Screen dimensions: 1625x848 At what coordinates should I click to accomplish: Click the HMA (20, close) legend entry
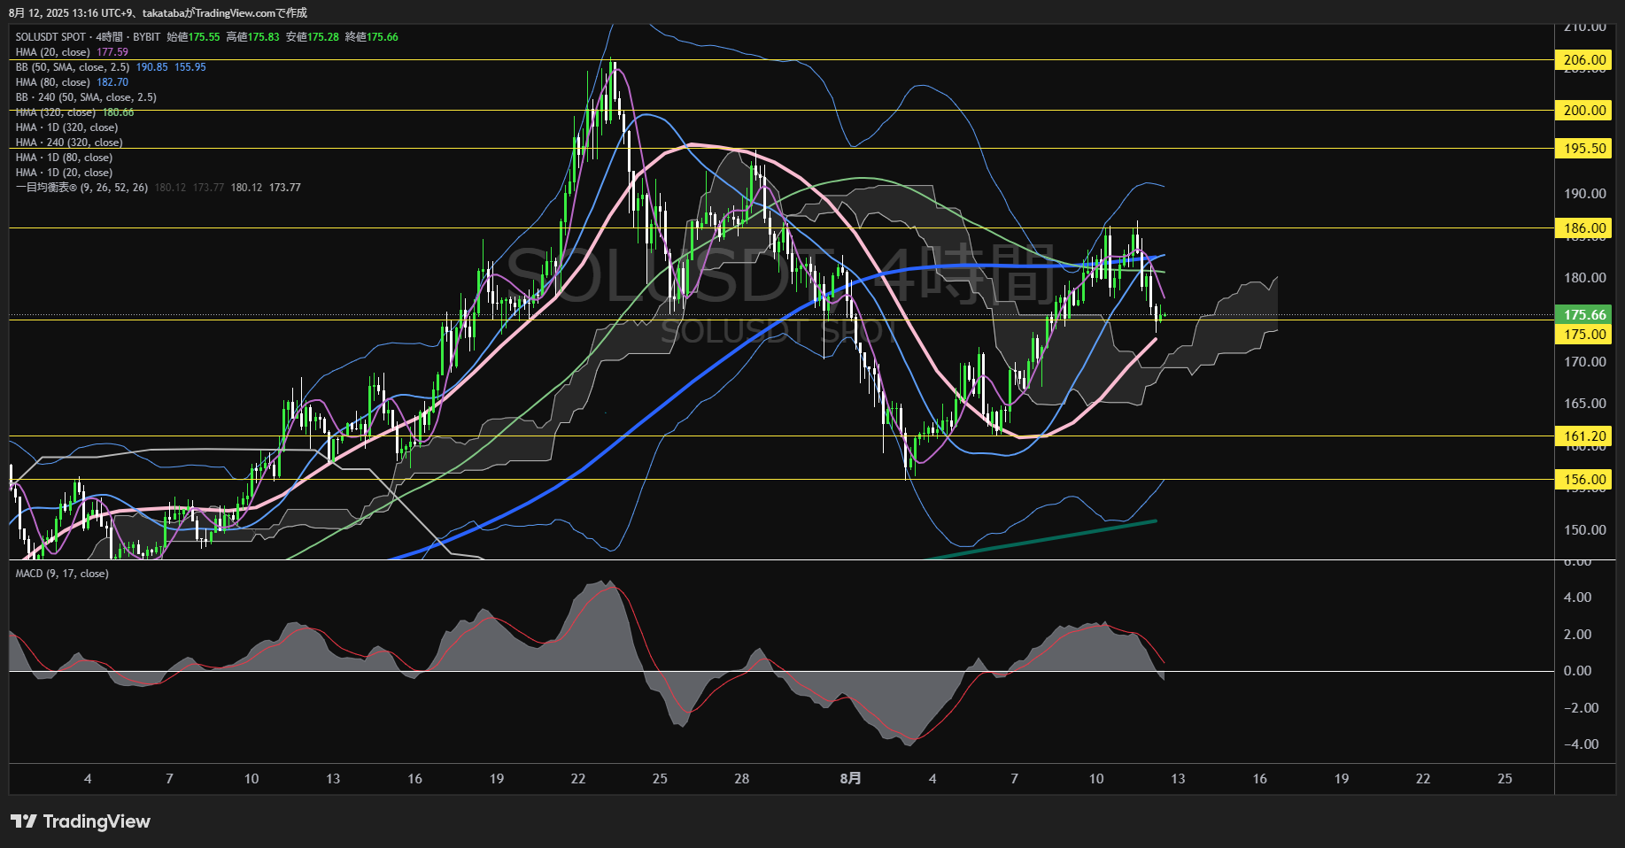(53, 52)
